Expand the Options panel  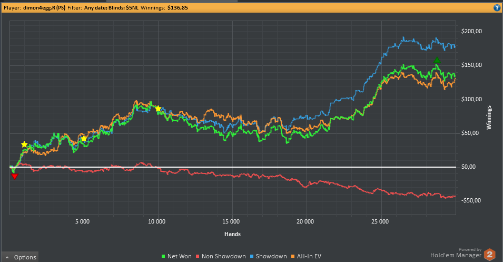tap(20, 257)
